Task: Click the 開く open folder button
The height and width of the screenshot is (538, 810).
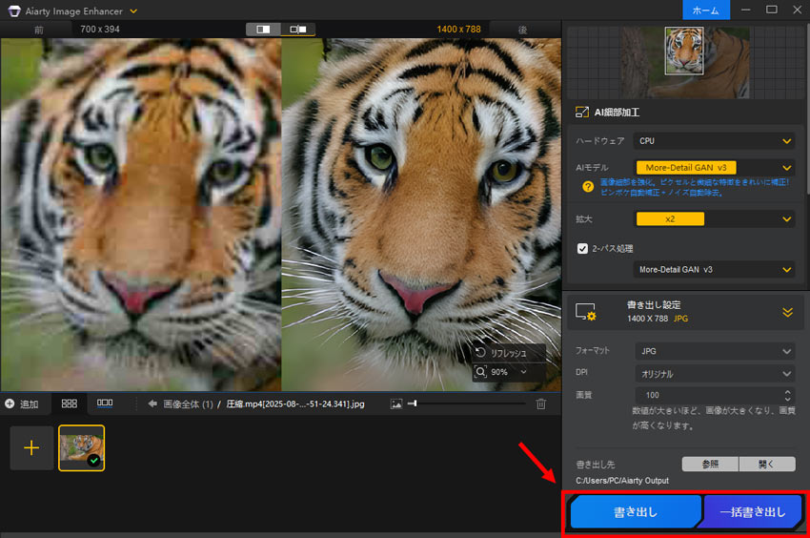Action: tap(767, 464)
